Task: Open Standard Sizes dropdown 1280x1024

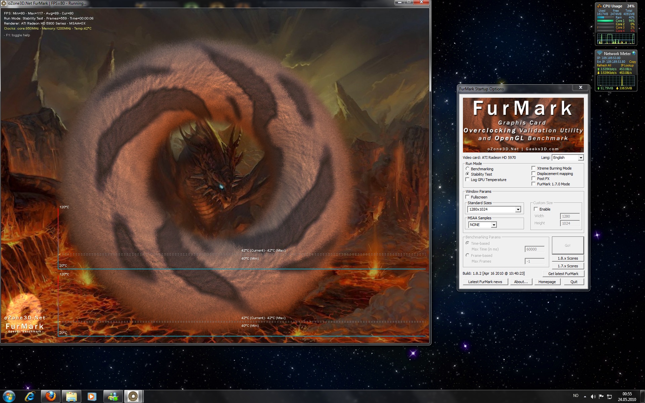Action: [x=494, y=209]
